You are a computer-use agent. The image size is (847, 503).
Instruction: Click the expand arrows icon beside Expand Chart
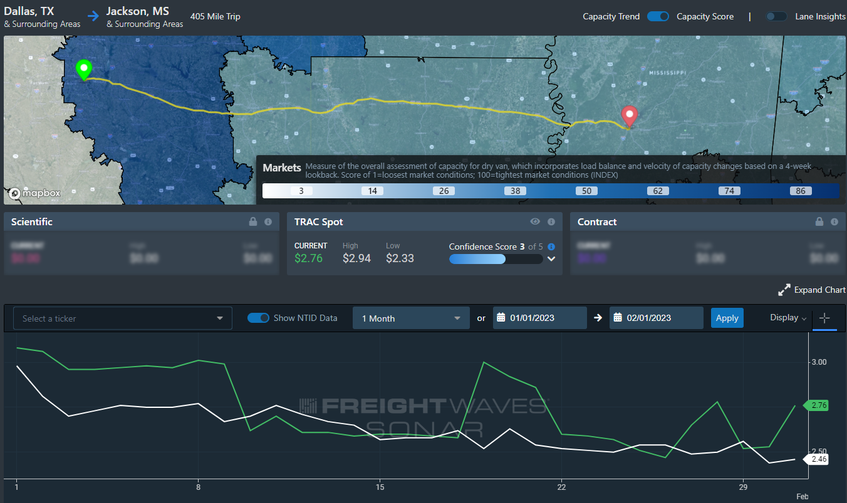(x=784, y=290)
